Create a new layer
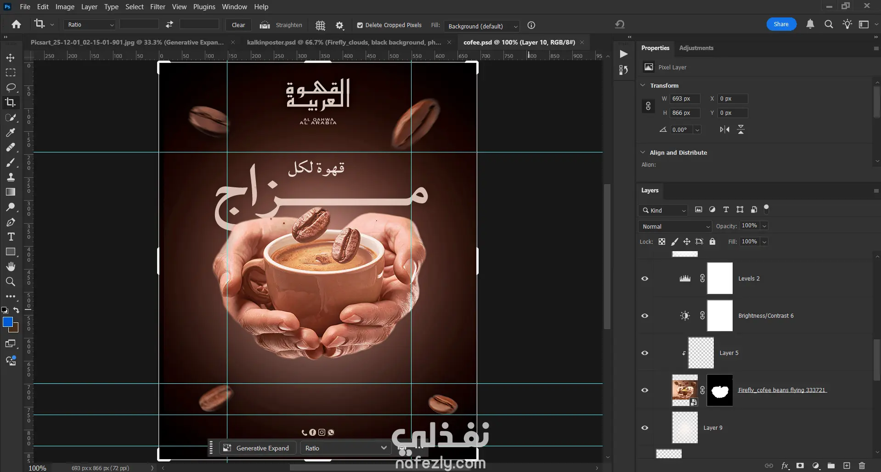This screenshot has width=881, height=472. [847, 466]
